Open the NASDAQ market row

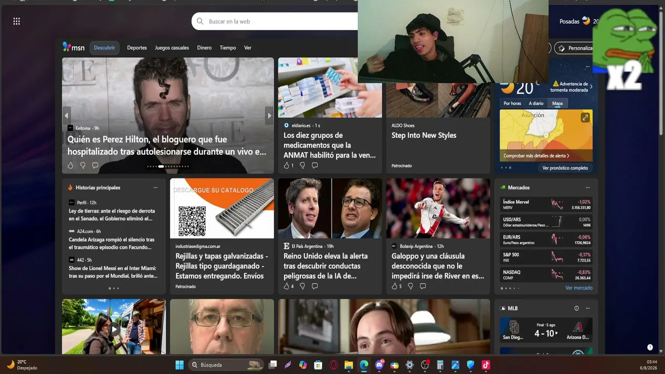tap(547, 275)
